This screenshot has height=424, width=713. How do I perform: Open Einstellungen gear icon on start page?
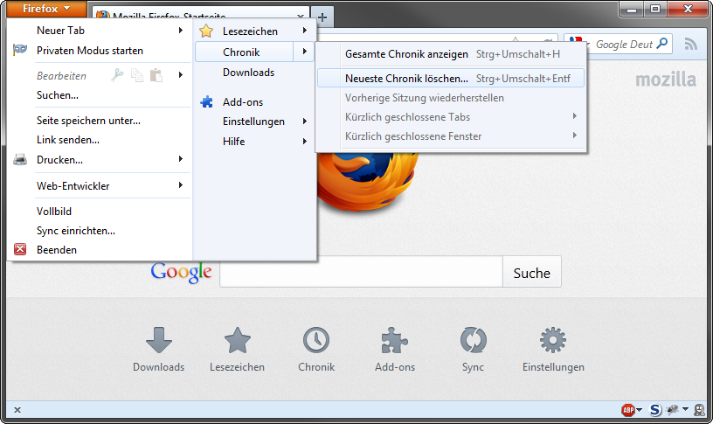coord(553,340)
